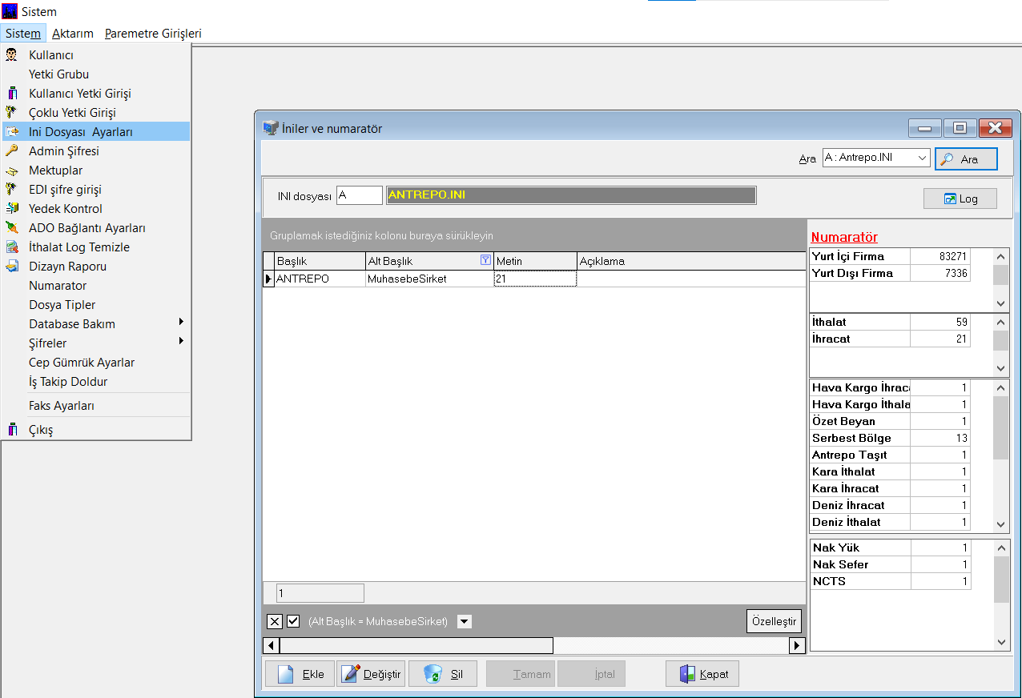Screen dimensions: 1022x698
Task: Click the Admin Şifresi key icon
Action: 12,151
